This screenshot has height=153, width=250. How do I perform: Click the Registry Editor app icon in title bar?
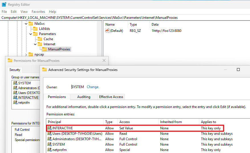click(4, 5)
